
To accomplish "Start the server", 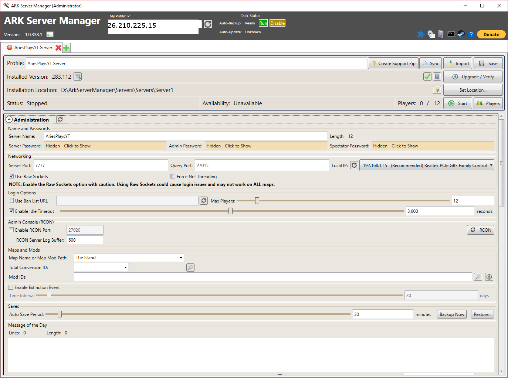I will pos(458,103).
